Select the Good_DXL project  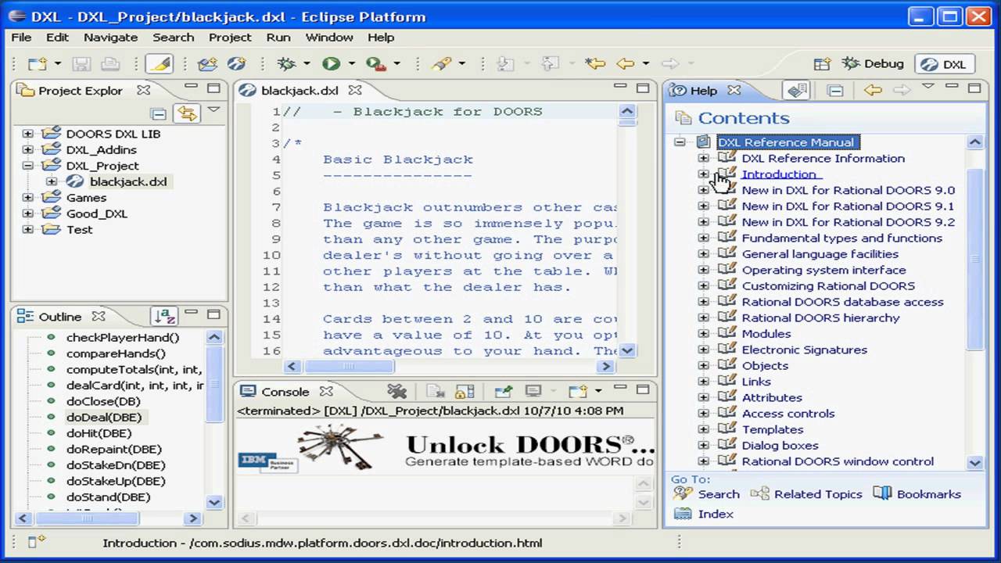coord(96,213)
